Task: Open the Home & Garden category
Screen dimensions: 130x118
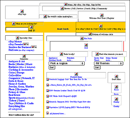Action: click(17, 84)
